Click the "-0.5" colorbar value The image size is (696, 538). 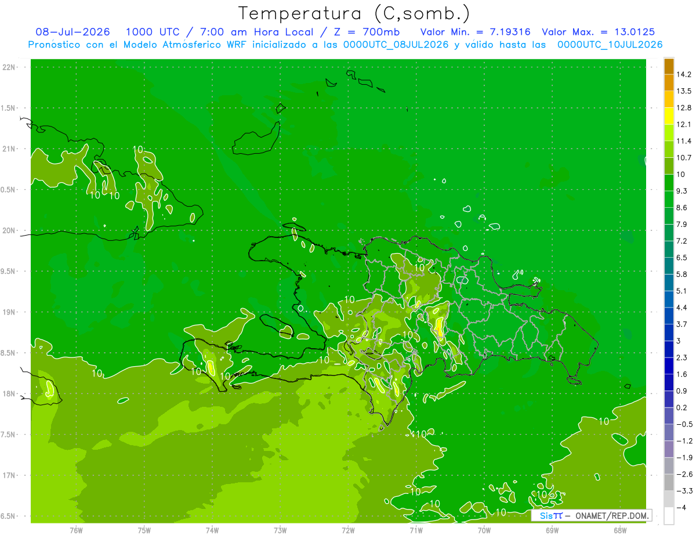(x=684, y=424)
